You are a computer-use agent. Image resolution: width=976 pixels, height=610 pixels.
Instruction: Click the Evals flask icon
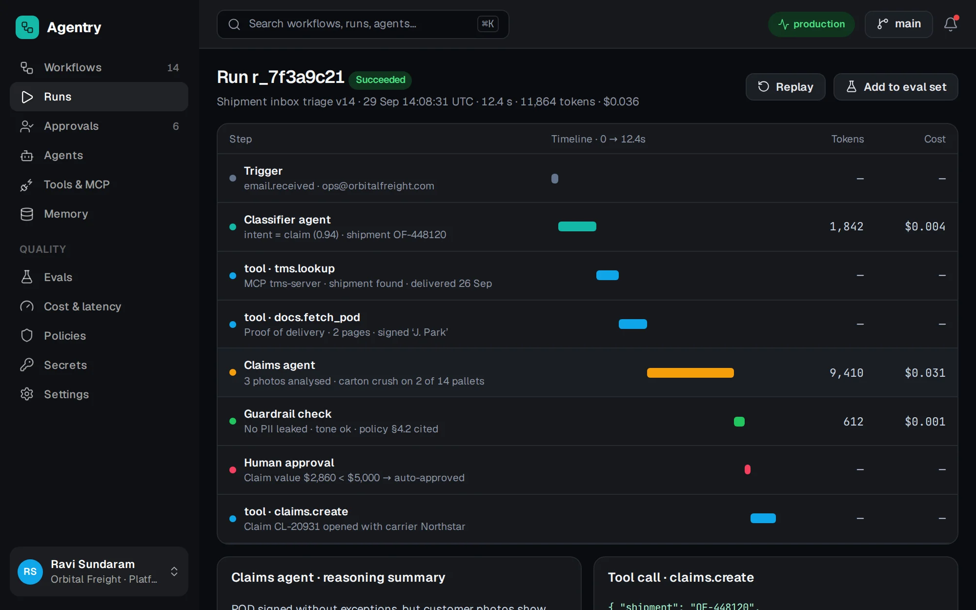(27, 277)
